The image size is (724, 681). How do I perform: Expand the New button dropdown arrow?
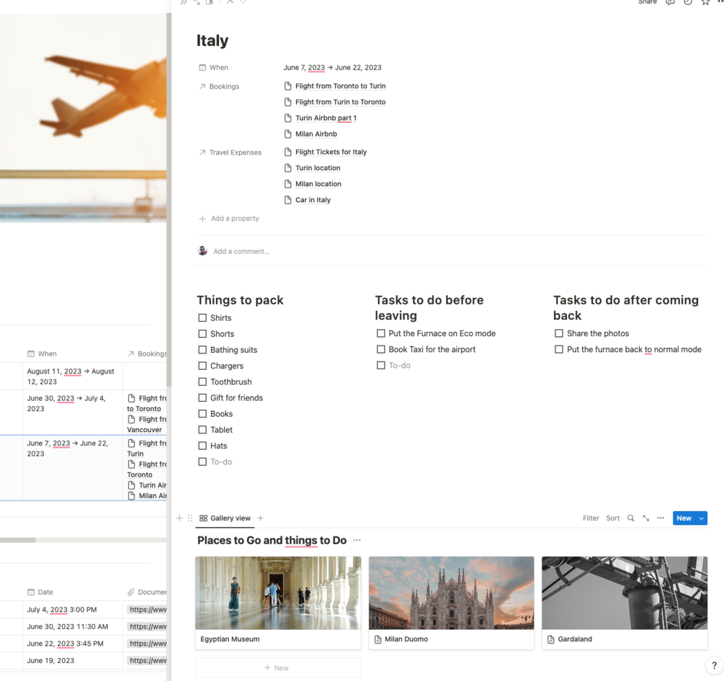(702, 518)
